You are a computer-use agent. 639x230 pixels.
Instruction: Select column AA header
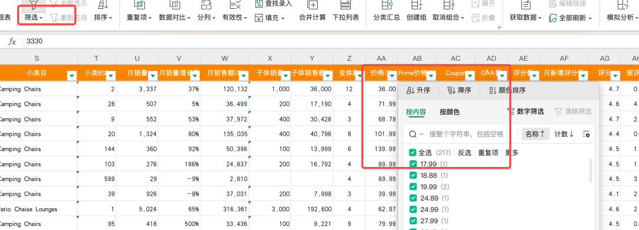(x=381, y=58)
